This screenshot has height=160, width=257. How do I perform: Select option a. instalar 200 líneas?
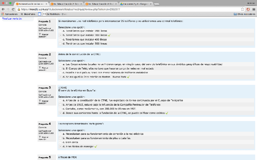60,31
